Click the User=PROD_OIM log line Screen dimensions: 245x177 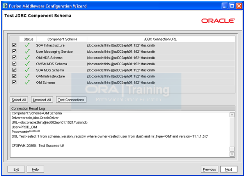tap(24, 127)
